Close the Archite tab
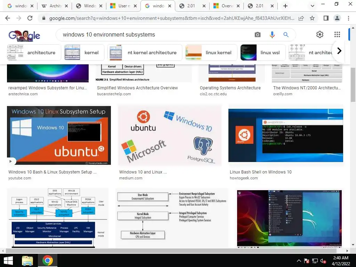 (x=66, y=6)
